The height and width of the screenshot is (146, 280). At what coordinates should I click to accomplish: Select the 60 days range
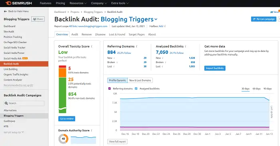256,89
